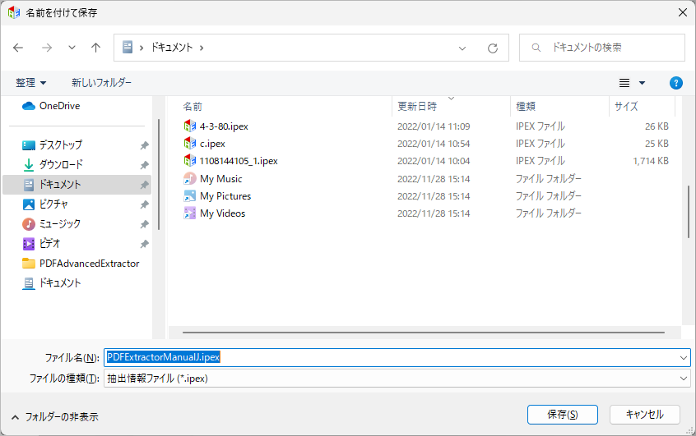The height and width of the screenshot is (436, 696).
Task: Click pin icon next to ビデオ
Action: (144, 244)
